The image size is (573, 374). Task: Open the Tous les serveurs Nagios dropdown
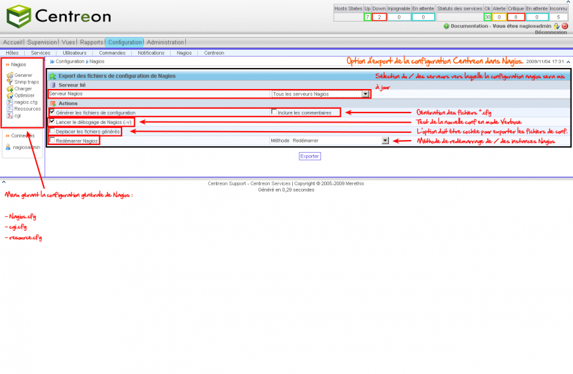coord(320,94)
